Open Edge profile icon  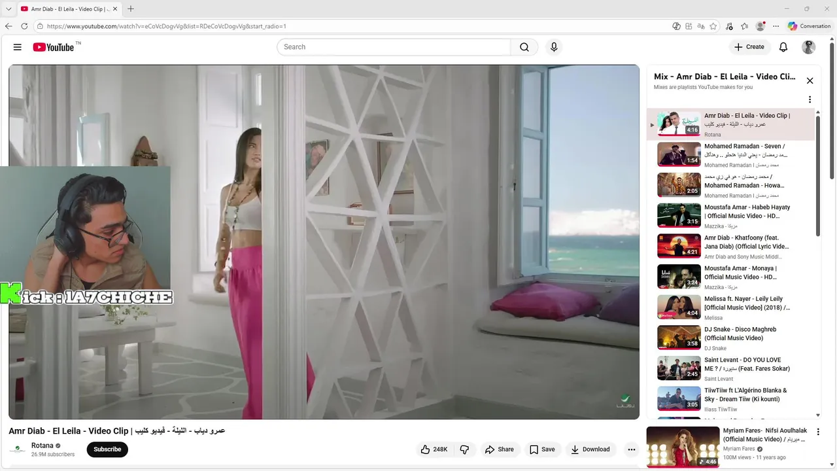click(x=760, y=26)
